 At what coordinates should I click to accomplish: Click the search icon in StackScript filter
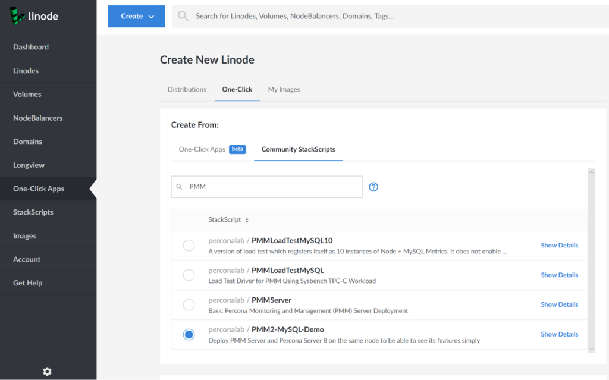tap(179, 187)
